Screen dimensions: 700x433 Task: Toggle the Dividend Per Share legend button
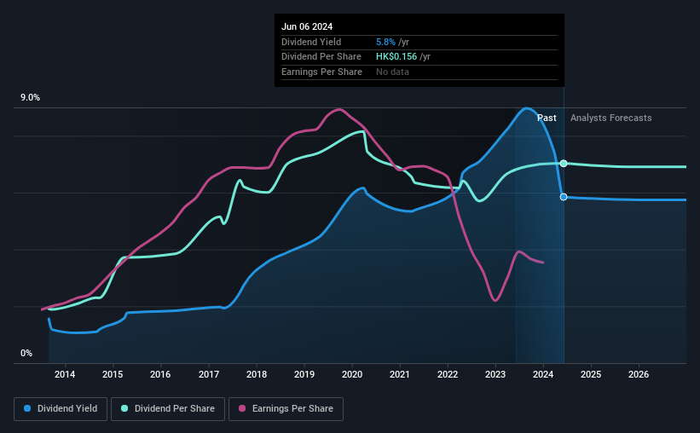(x=168, y=409)
